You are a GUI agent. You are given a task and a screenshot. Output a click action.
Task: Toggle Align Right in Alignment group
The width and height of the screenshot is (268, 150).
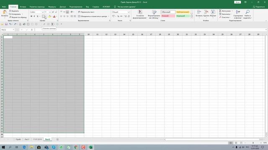[67, 16]
